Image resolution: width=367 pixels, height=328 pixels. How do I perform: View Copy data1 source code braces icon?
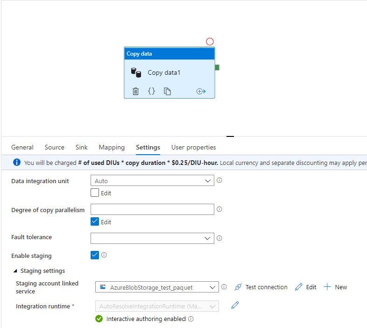pos(151,91)
